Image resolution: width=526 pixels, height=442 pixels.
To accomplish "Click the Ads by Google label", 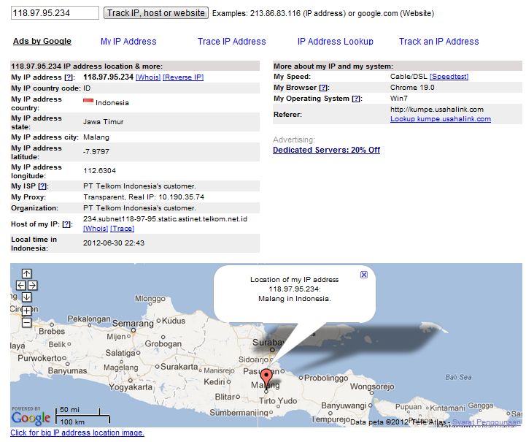I will click(x=42, y=42).
